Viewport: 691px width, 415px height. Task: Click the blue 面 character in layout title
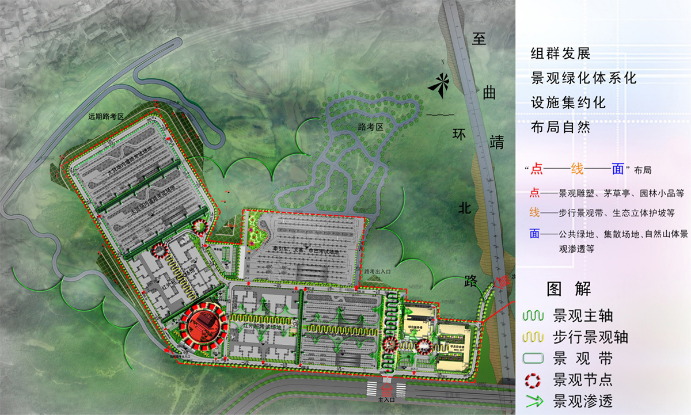[618, 169]
